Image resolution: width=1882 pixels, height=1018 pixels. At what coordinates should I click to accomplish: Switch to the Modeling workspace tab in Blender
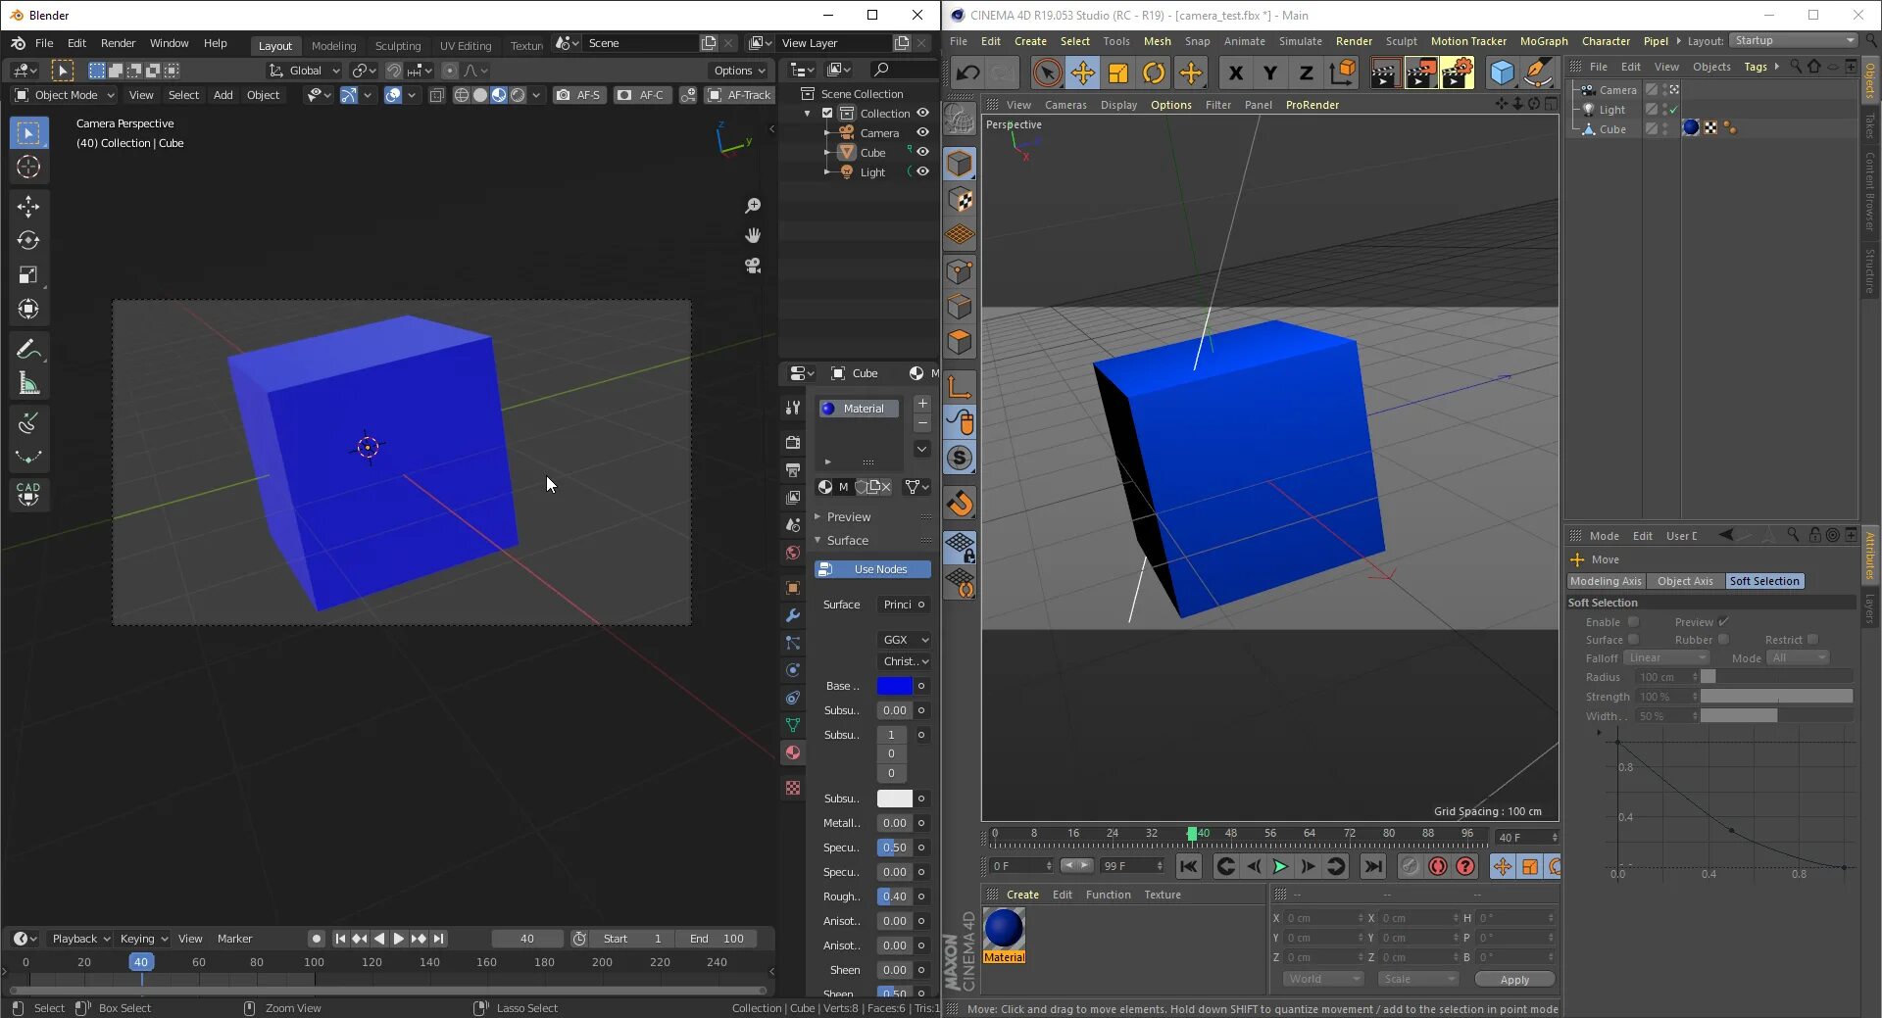[x=333, y=45]
